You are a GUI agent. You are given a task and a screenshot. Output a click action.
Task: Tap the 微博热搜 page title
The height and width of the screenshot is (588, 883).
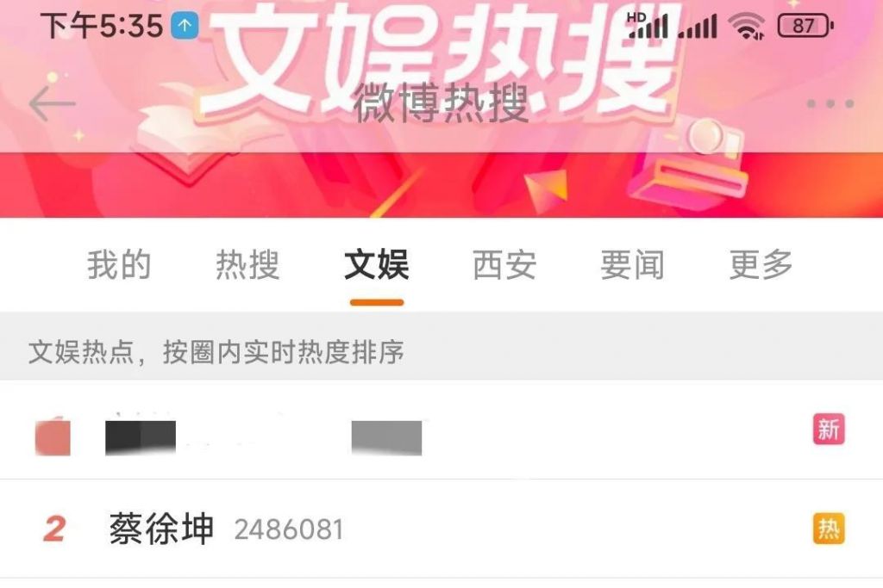[441, 103]
